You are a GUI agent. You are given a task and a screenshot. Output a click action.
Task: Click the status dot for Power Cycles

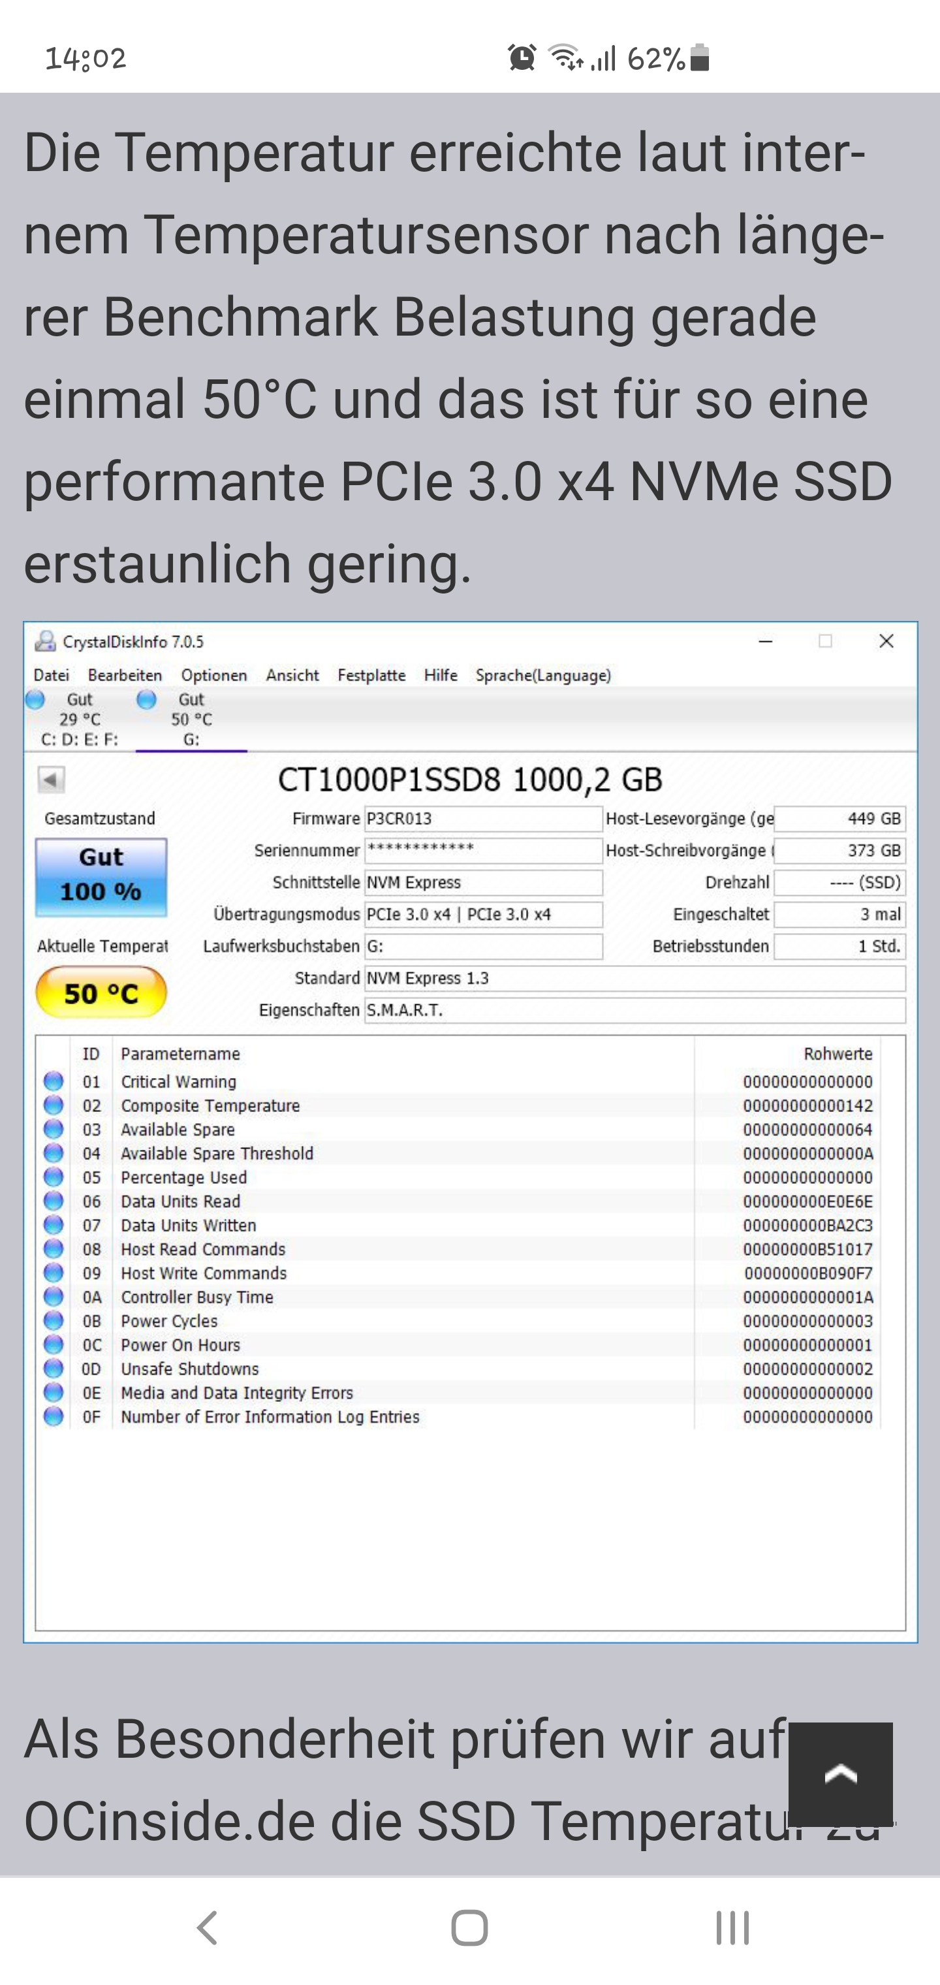[53, 1320]
